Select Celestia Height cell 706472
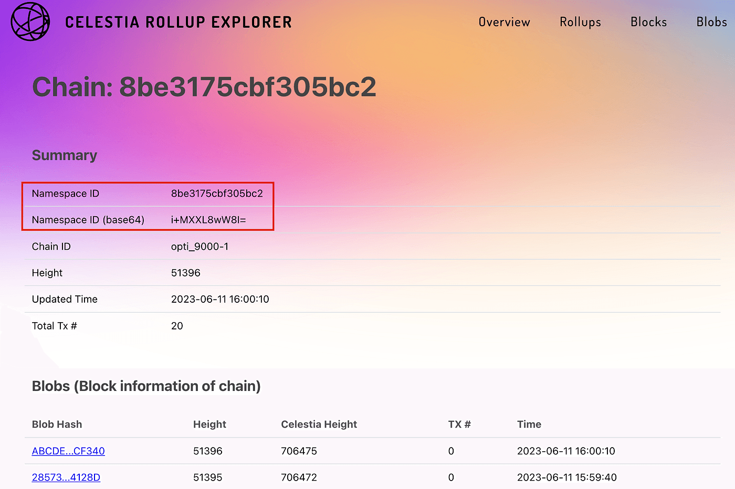Image resolution: width=735 pixels, height=489 pixels. pyautogui.click(x=299, y=477)
